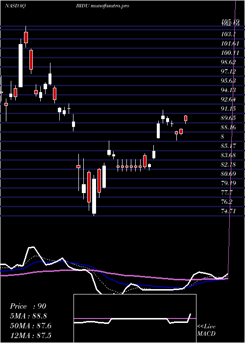Click the 95.63 price axis label
245x343 pixels.
coord(229,81)
